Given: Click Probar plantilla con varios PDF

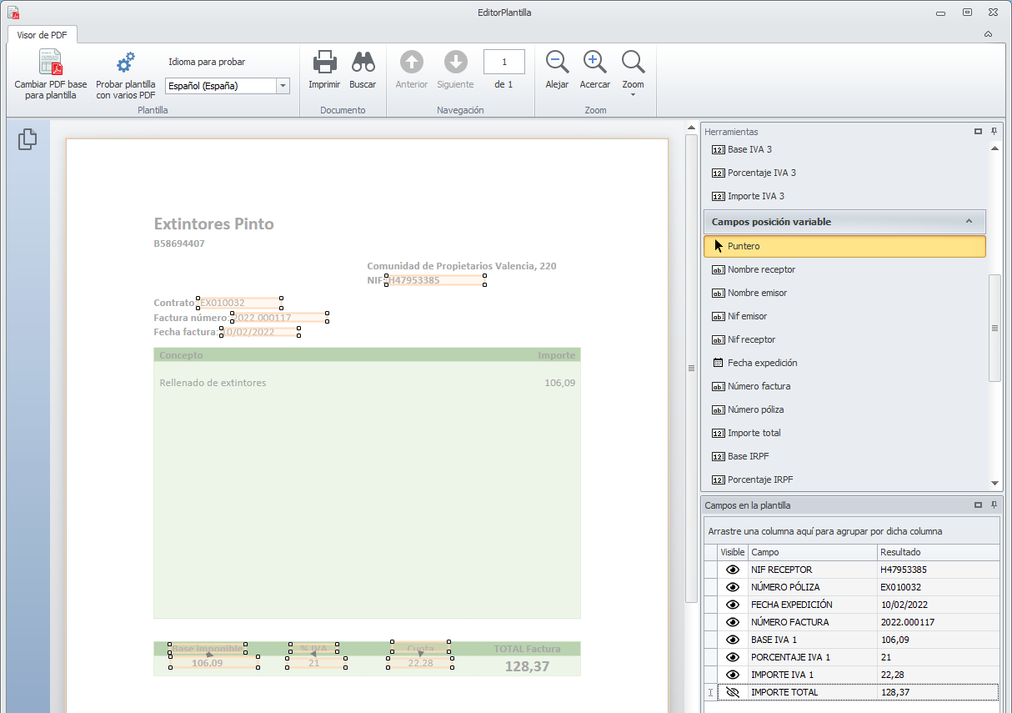Looking at the screenshot, I should tap(125, 63).
